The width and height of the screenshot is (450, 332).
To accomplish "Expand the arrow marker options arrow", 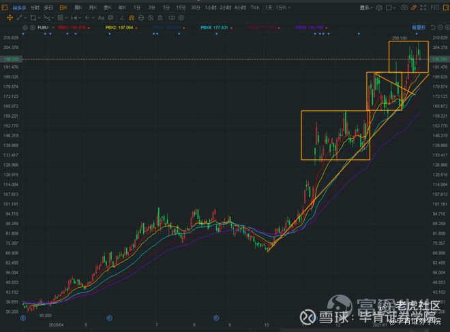I will (93, 18).
